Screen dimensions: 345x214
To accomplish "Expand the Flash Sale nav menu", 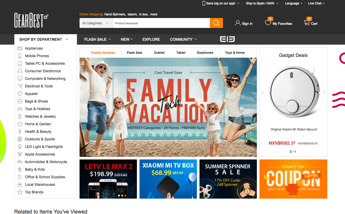I will click(x=97, y=39).
